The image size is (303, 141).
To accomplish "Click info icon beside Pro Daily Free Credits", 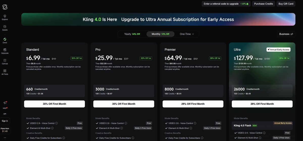I will click(x=133, y=138).
